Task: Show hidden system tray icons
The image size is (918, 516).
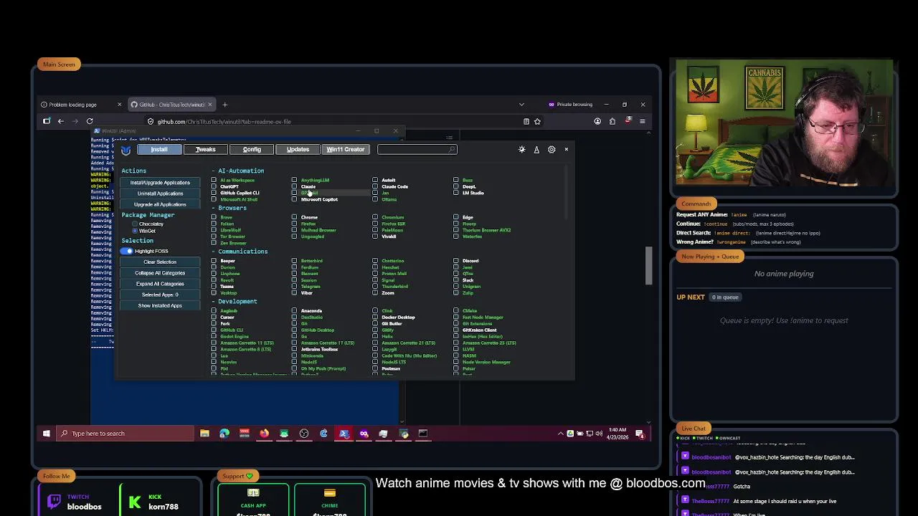Action: (x=561, y=433)
